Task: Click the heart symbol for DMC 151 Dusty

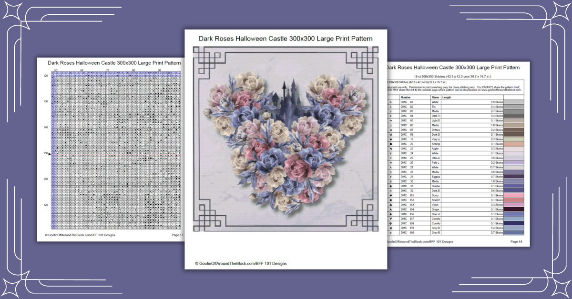Action: click(x=392, y=196)
